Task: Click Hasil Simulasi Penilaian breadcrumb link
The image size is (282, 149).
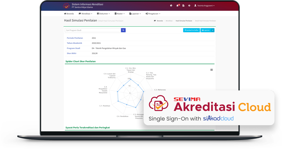Action: 184,21
